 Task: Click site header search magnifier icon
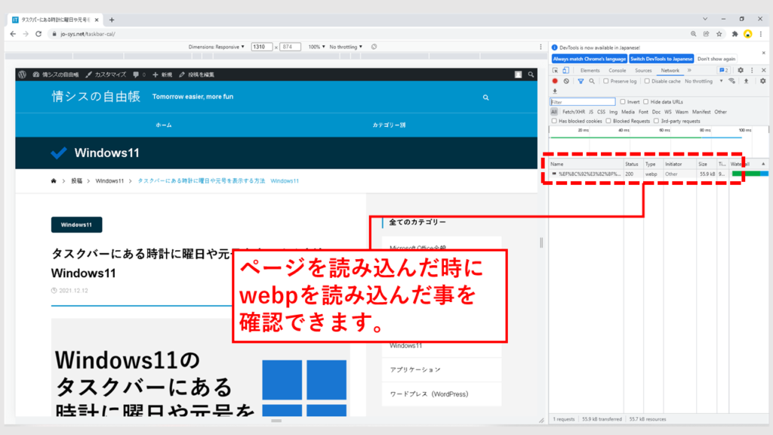[485, 97]
